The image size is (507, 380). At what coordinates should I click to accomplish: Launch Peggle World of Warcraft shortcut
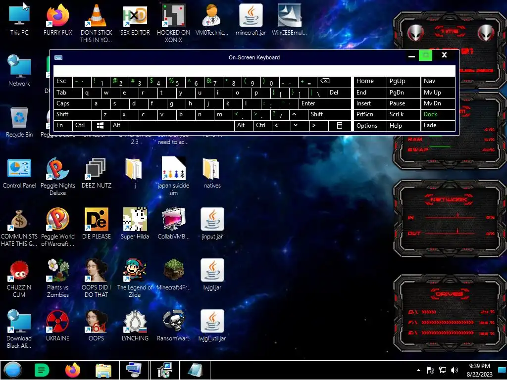pos(57,228)
